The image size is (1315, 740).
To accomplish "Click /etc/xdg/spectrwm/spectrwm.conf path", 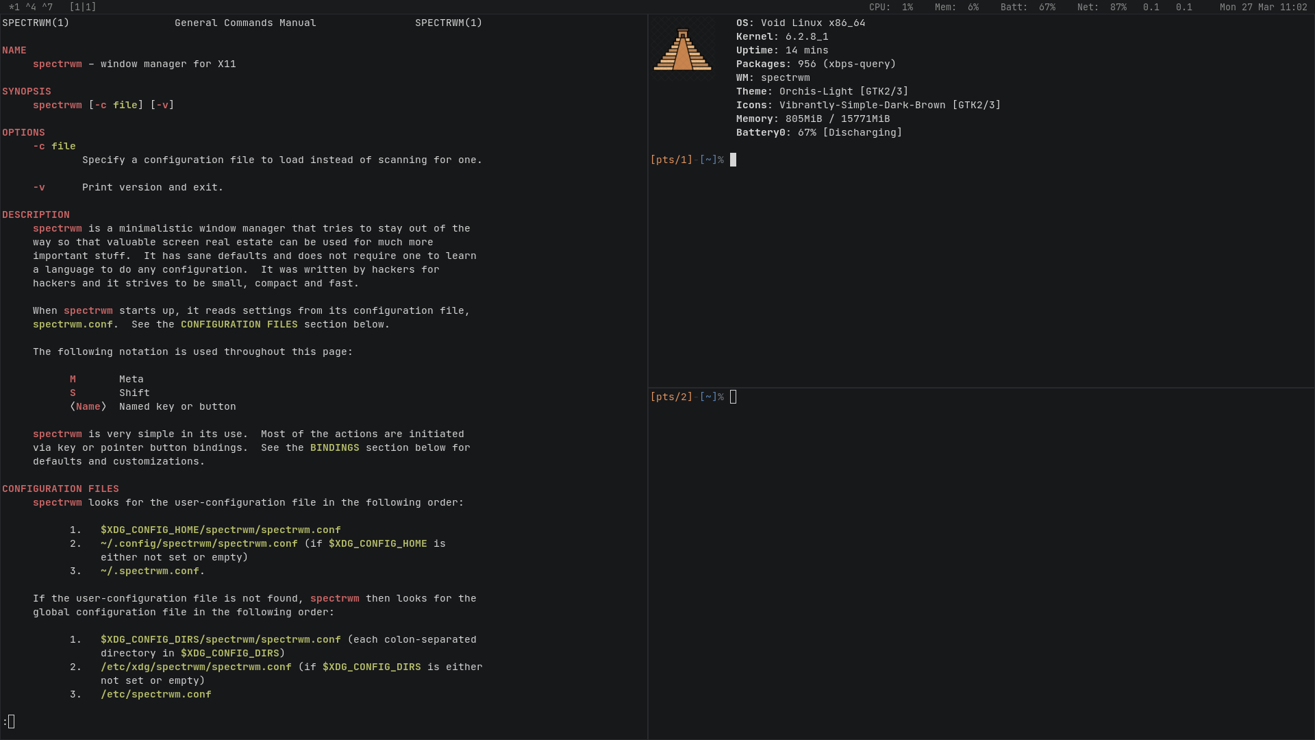I will click(x=196, y=667).
